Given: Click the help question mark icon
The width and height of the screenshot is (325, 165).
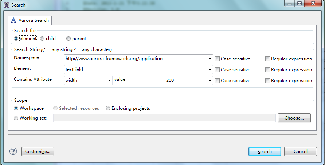Looking at the screenshot, I should (13, 152).
